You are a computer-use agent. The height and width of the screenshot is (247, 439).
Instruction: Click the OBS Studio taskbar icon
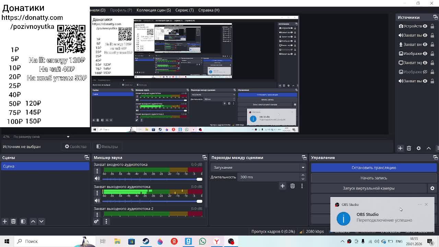click(x=231, y=241)
